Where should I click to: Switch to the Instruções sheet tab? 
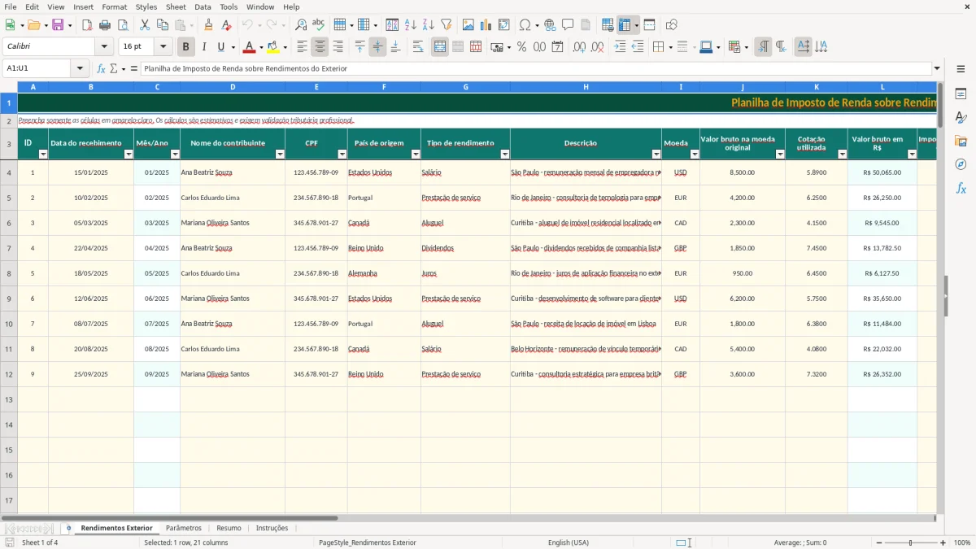point(272,528)
